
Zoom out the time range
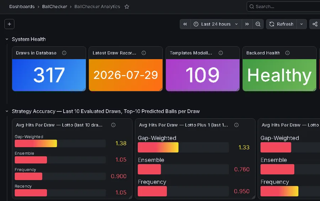[258, 24]
